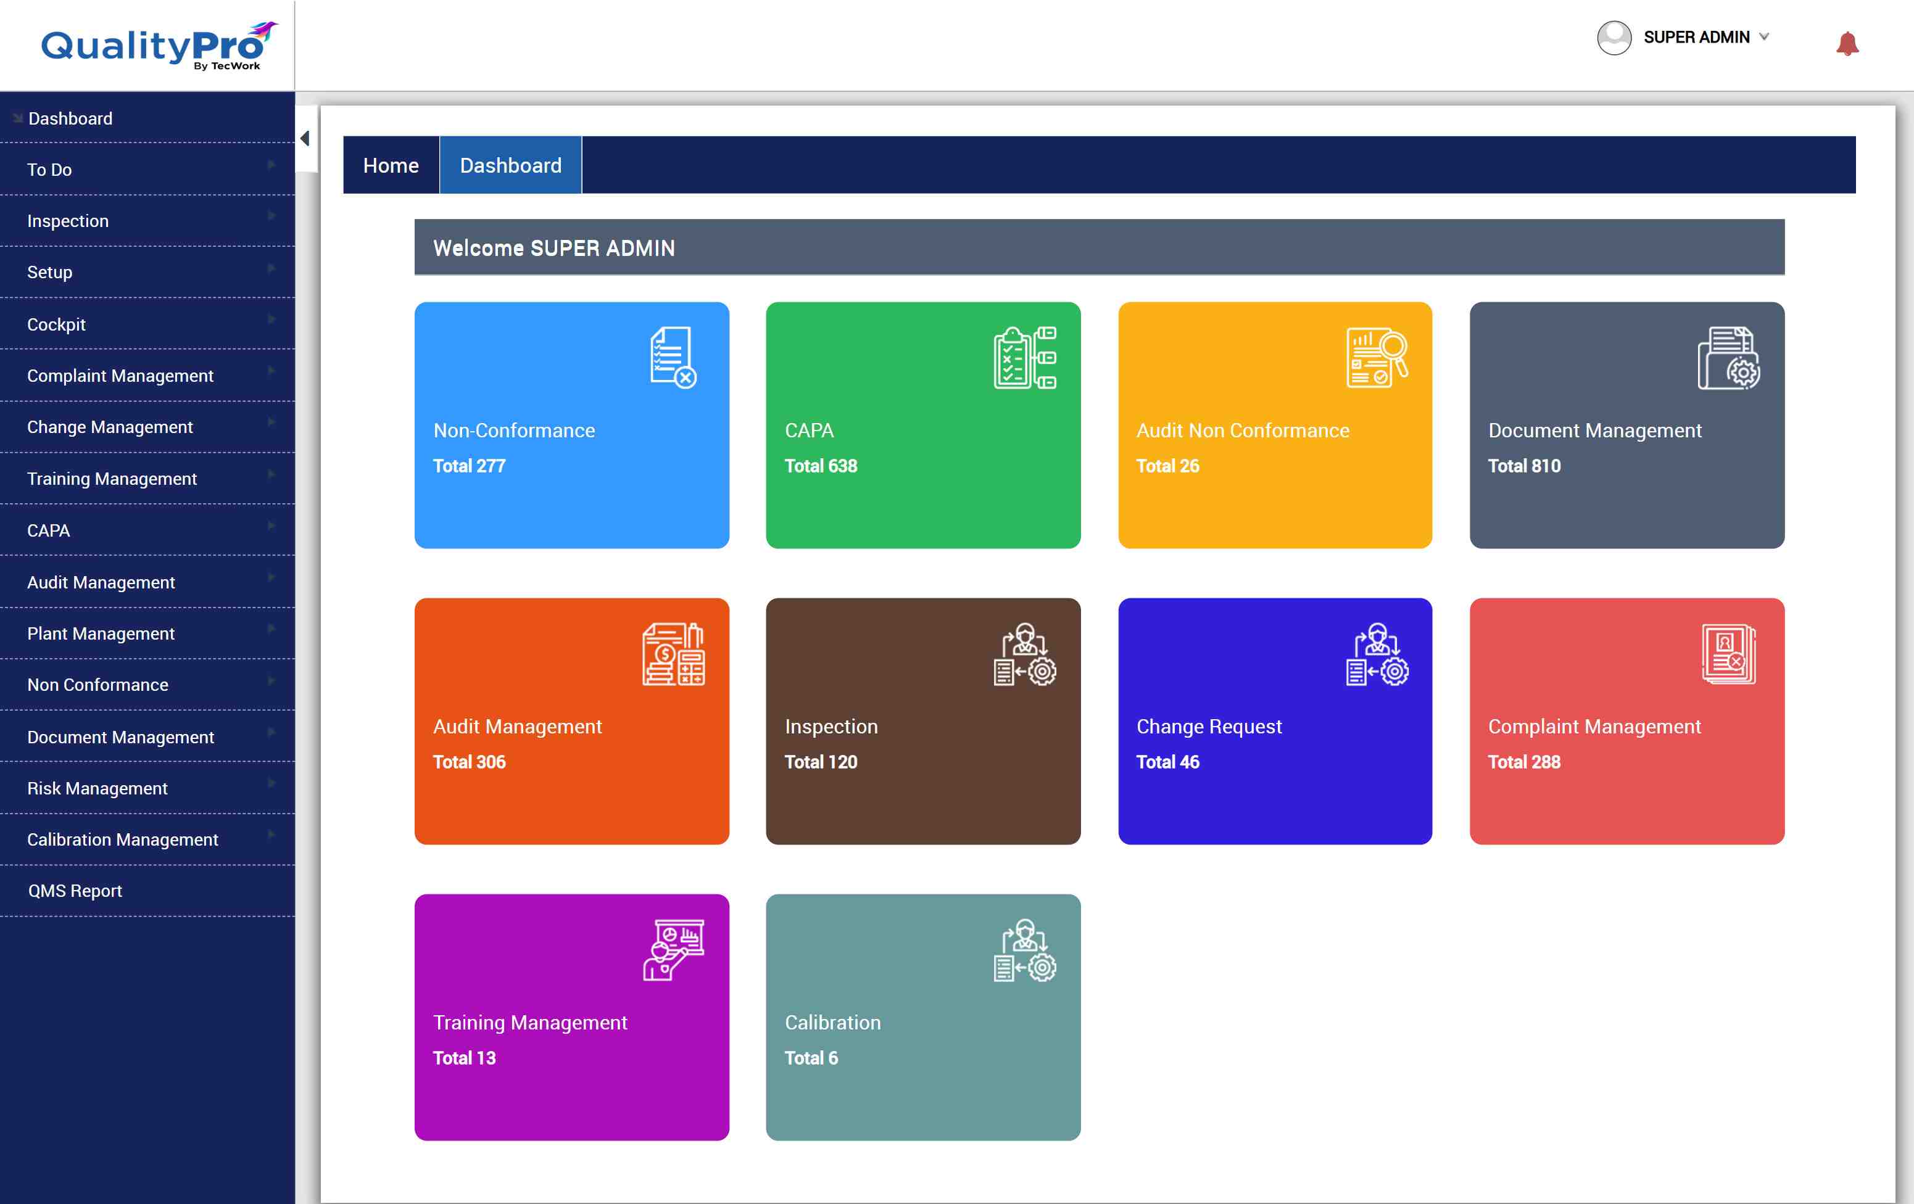Screen dimensions: 1914x1204
Task: Click the Audit Management calculator icon
Action: (673, 653)
